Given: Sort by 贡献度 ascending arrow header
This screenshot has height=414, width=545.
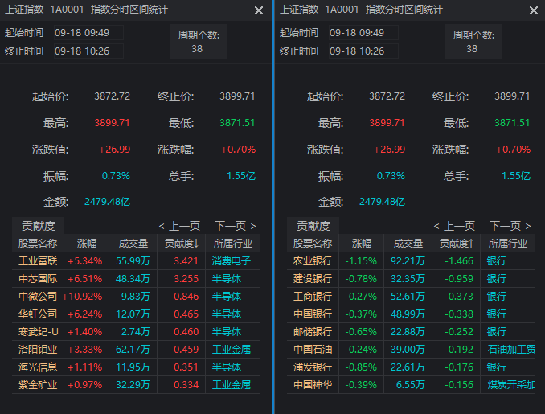Looking at the screenshot, I should tap(457, 243).
